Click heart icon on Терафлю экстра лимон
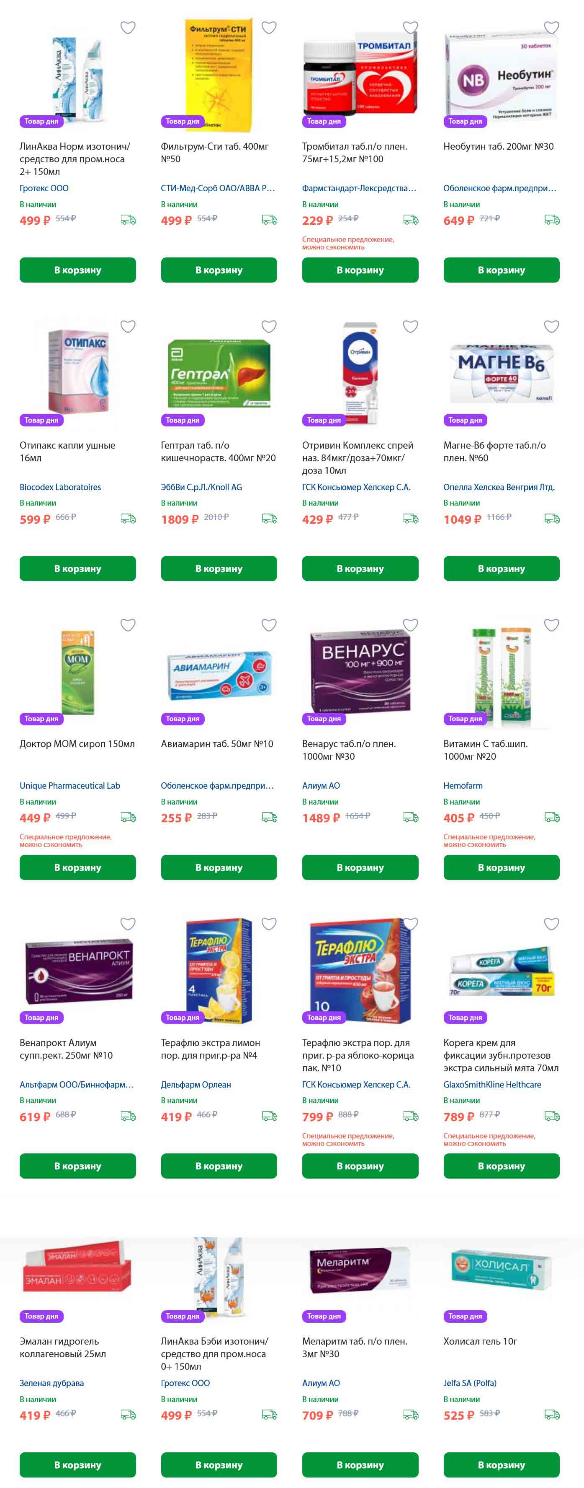Image resolution: width=584 pixels, height=1488 pixels. 269,924
